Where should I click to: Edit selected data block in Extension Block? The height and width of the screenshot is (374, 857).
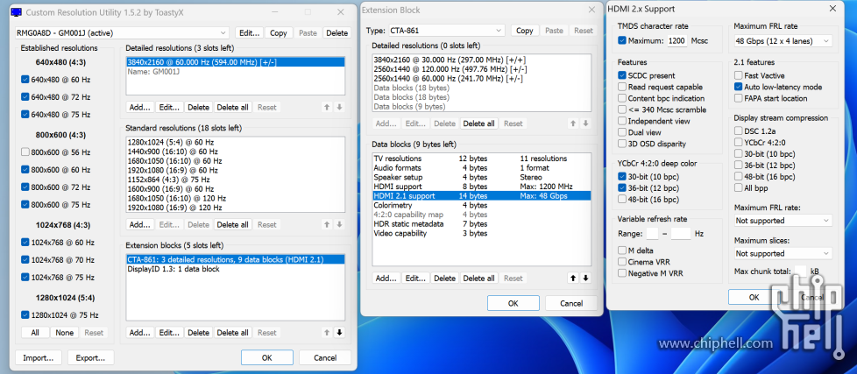415,278
